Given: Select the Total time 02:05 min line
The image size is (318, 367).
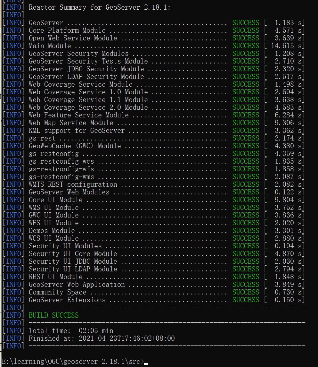Looking at the screenshot, I should (x=71, y=331).
